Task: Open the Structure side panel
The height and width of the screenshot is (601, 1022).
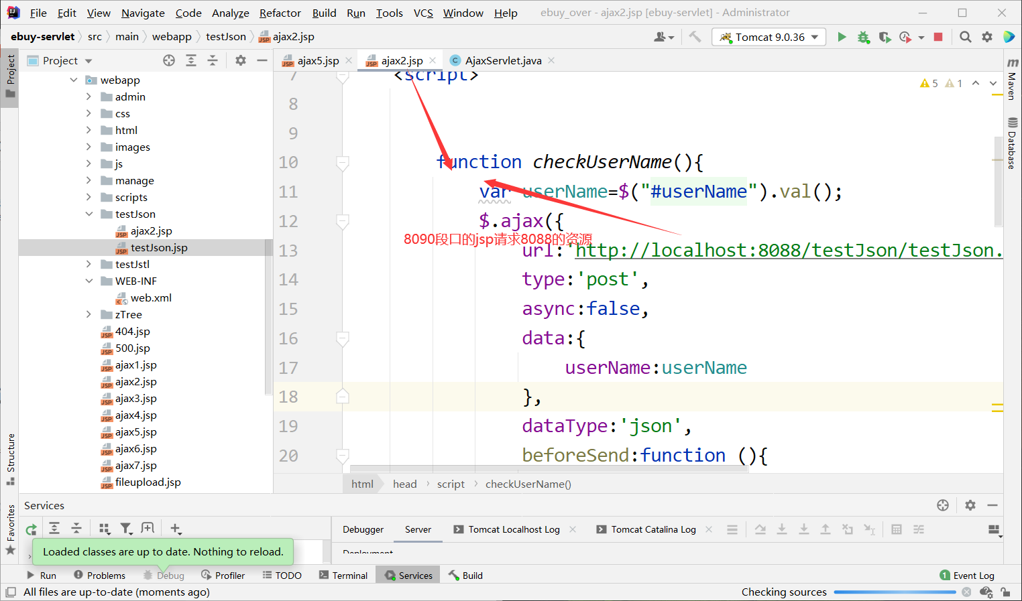Action: coord(11,458)
